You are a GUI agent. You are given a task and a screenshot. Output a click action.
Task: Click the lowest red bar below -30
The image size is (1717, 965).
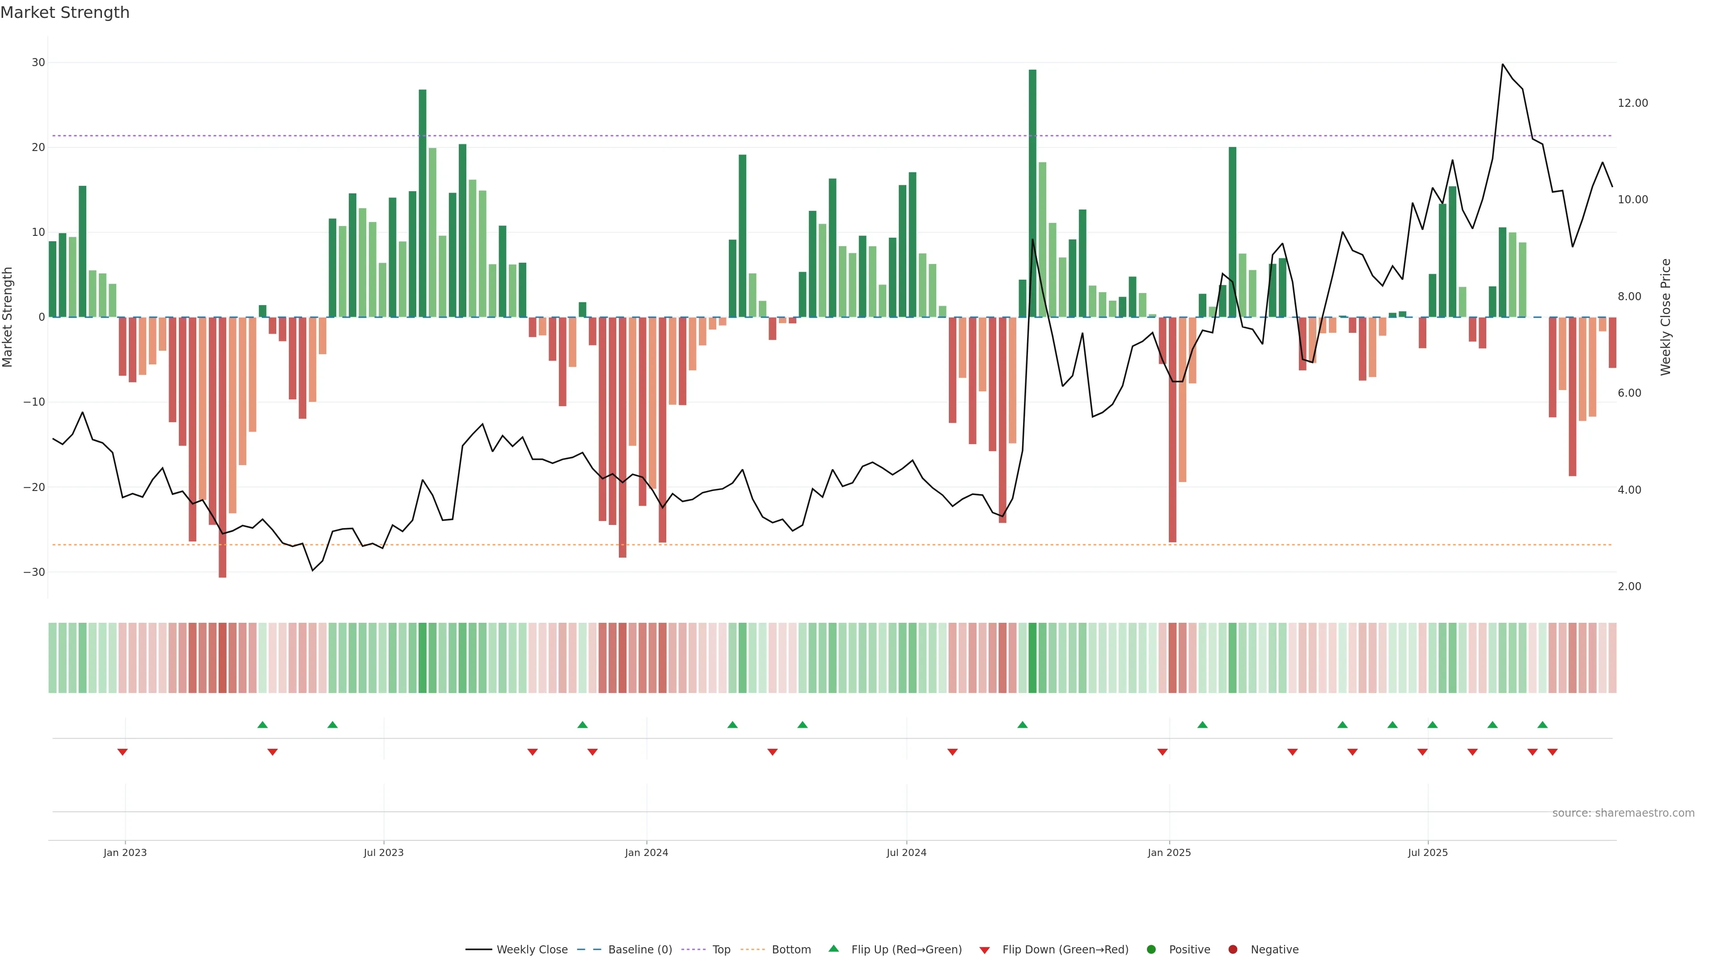[223, 446]
